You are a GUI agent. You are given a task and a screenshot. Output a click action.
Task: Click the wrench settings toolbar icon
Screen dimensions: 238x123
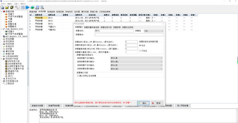(17, 7)
